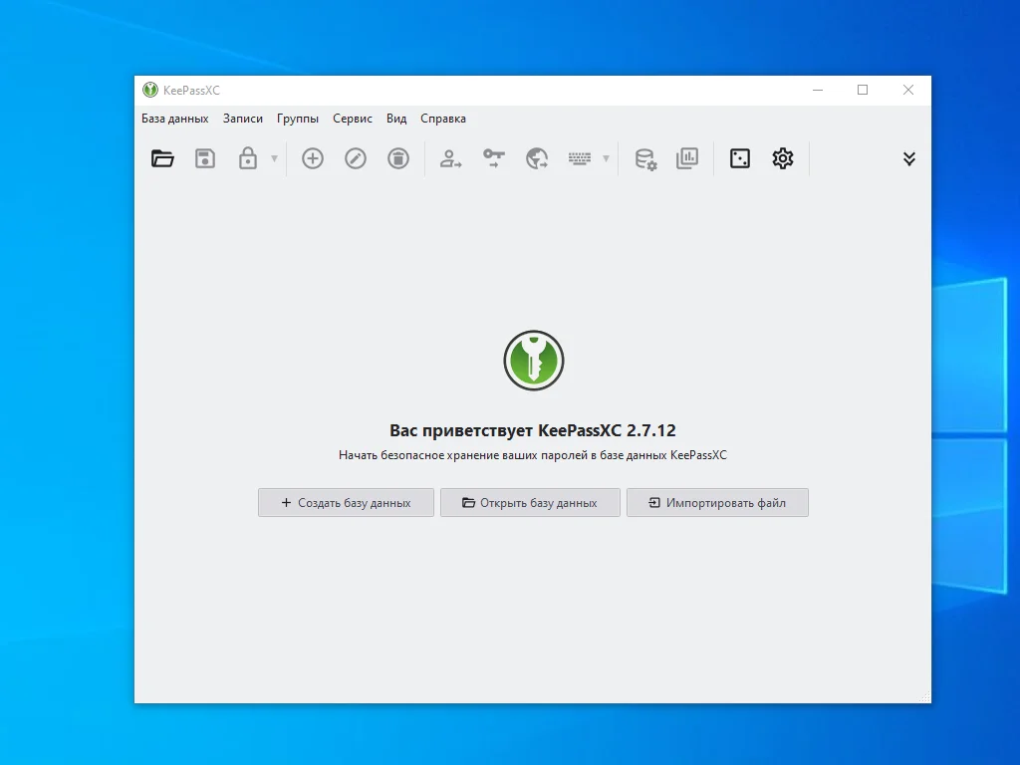Click the copy password key icon

pos(494,158)
